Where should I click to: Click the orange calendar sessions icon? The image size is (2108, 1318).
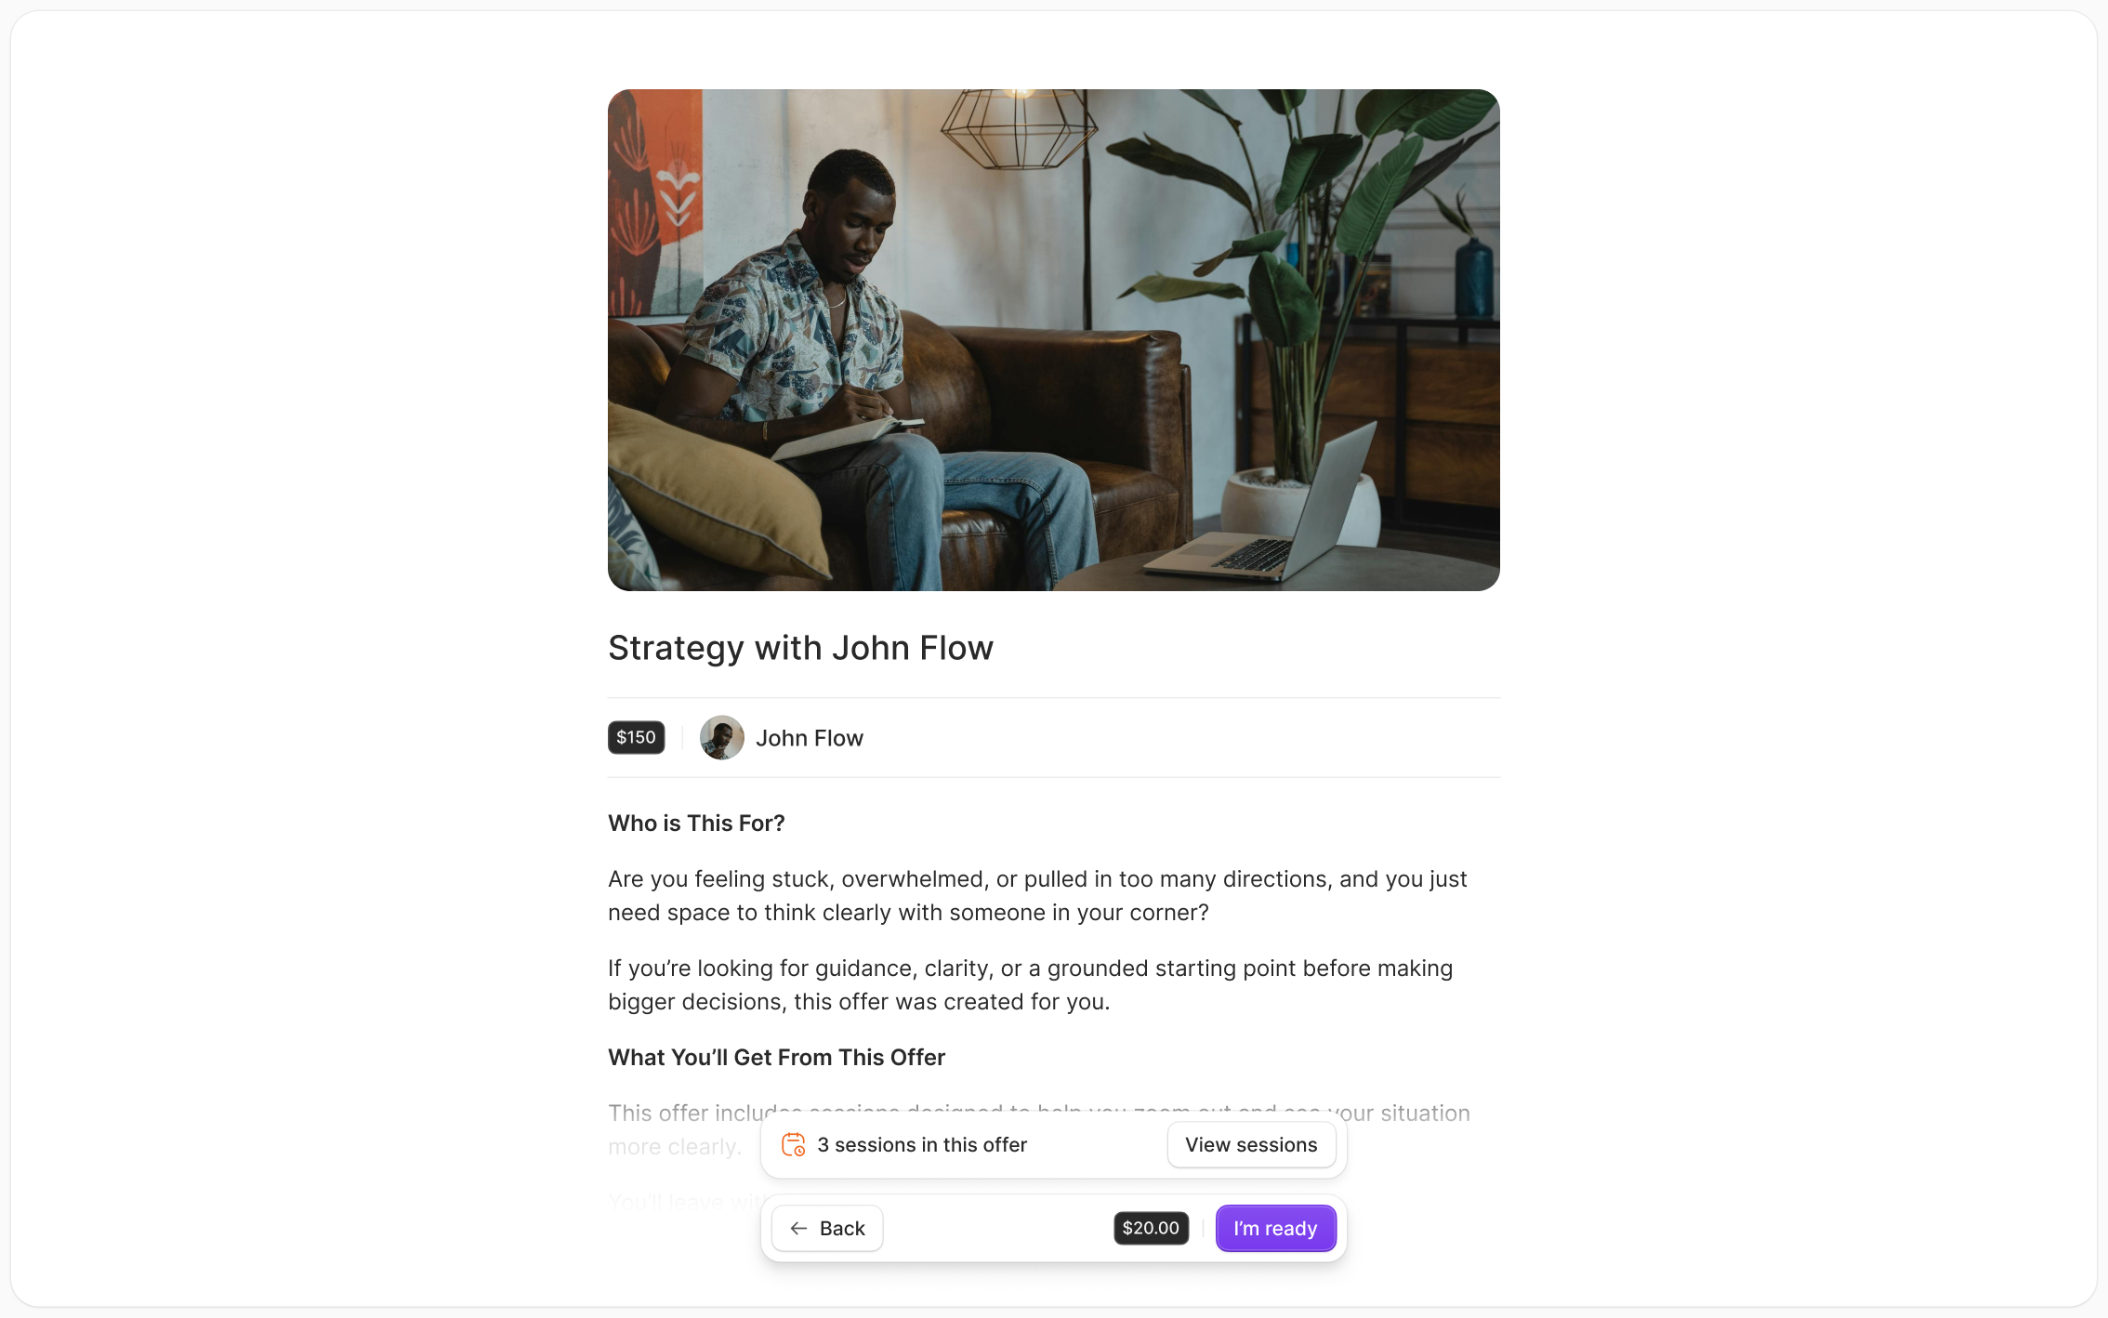click(x=793, y=1144)
